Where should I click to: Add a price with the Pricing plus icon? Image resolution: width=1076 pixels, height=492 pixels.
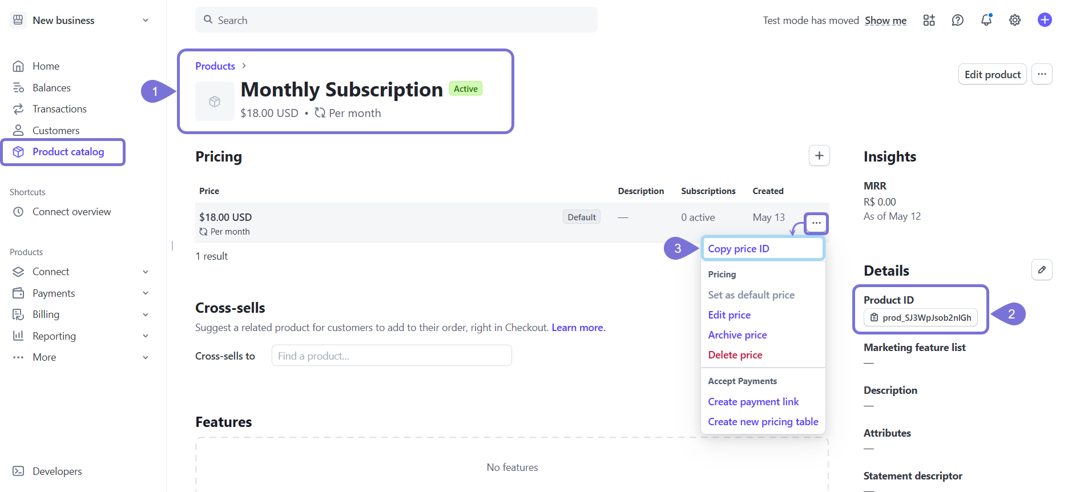(819, 156)
